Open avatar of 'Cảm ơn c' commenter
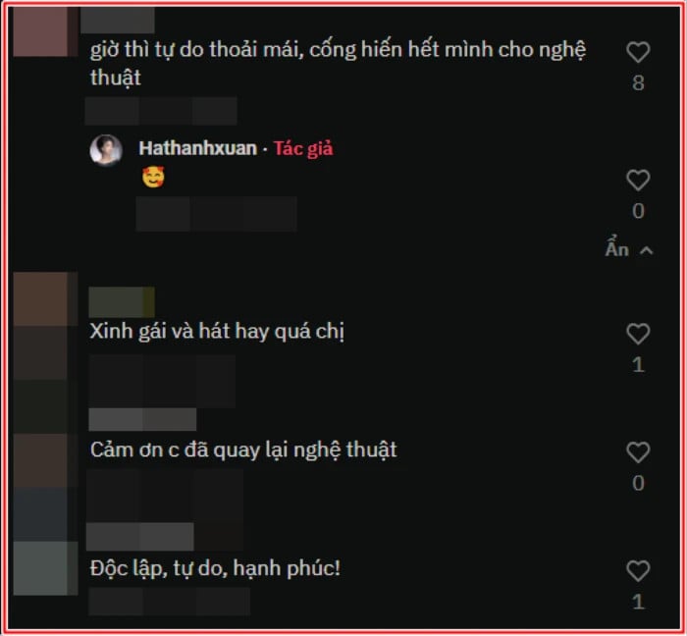Image resolution: width=687 pixels, height=636 pixels. (x=40, y=460)
